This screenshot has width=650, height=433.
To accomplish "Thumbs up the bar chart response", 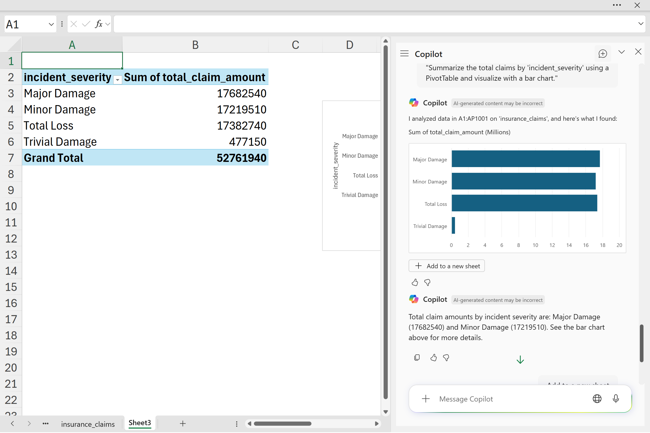I will coord(415,283).
